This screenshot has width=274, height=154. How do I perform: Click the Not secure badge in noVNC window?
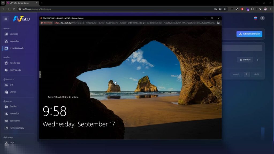(x=47, y=23)
